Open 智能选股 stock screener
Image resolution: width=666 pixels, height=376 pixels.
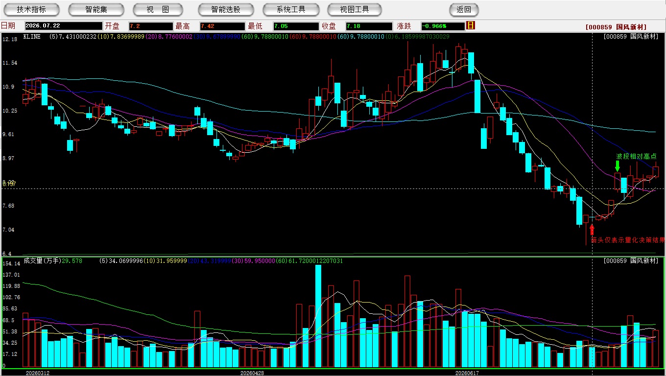(x=226, y=9)
